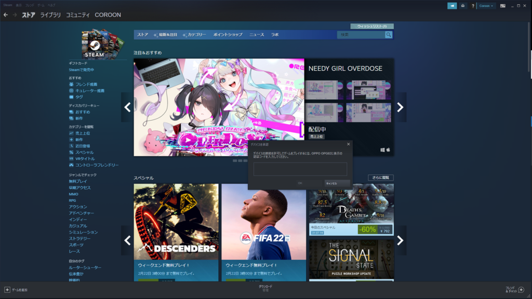Viewport: 532px width, 299px height.
Task: Open ニュース in store navigation
Action: point(257,35)
